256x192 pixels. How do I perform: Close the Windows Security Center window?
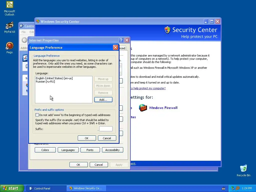tap(218, 21)
